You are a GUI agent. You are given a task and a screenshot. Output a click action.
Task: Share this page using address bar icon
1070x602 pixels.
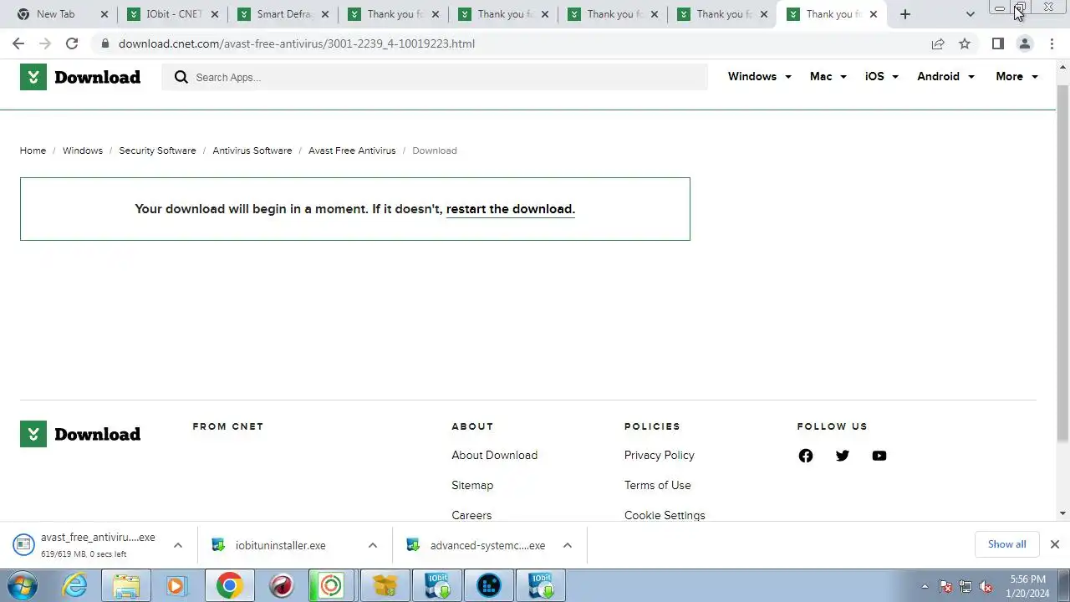pos(938,43)
